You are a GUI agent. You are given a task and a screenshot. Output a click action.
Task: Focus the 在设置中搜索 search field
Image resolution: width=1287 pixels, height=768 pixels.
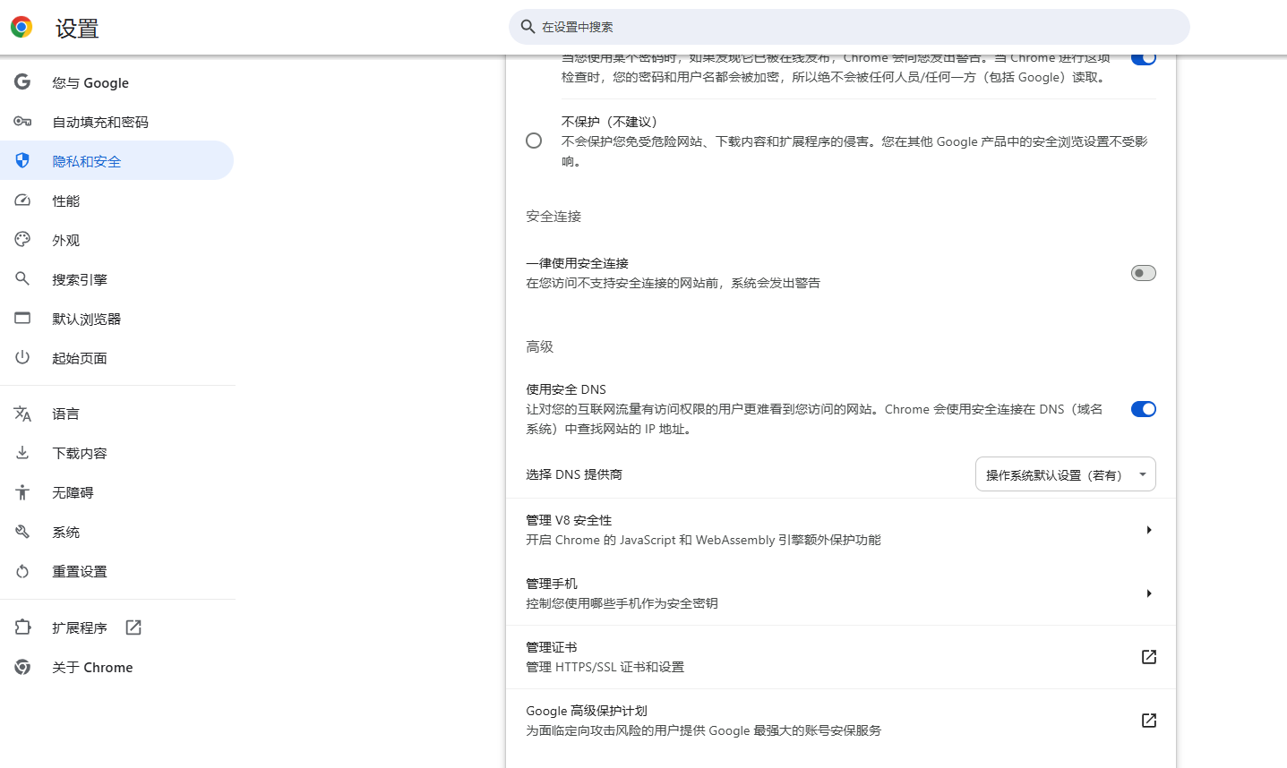pos(849,27)
